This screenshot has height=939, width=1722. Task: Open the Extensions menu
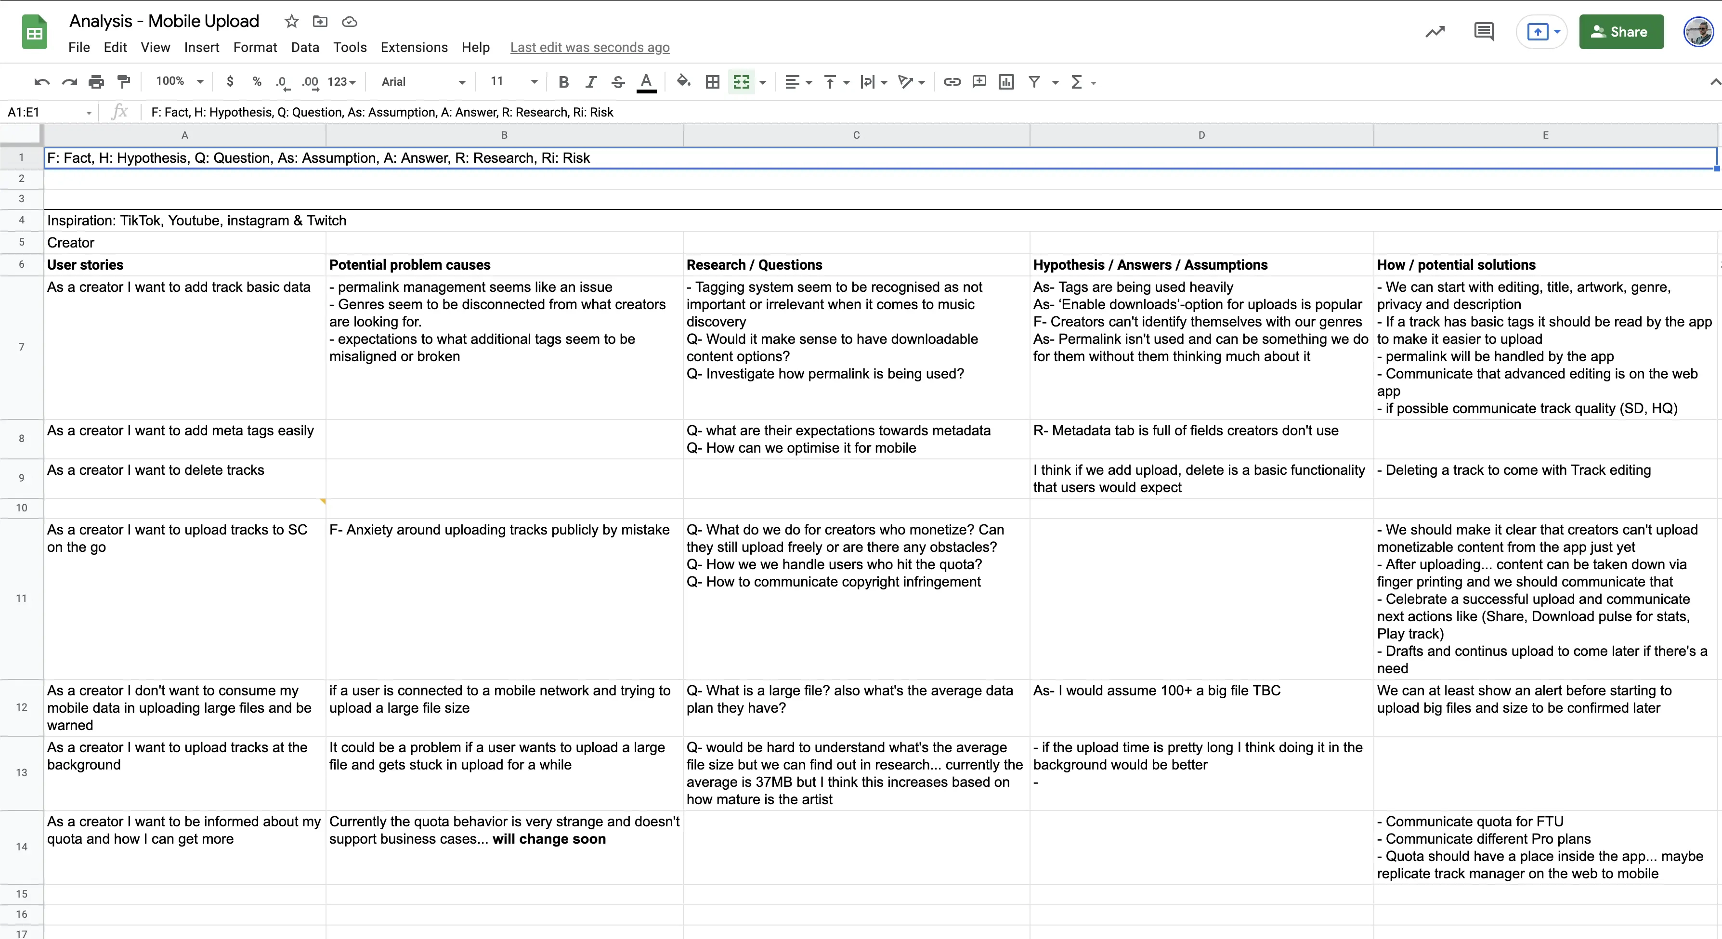click(413, 48)
